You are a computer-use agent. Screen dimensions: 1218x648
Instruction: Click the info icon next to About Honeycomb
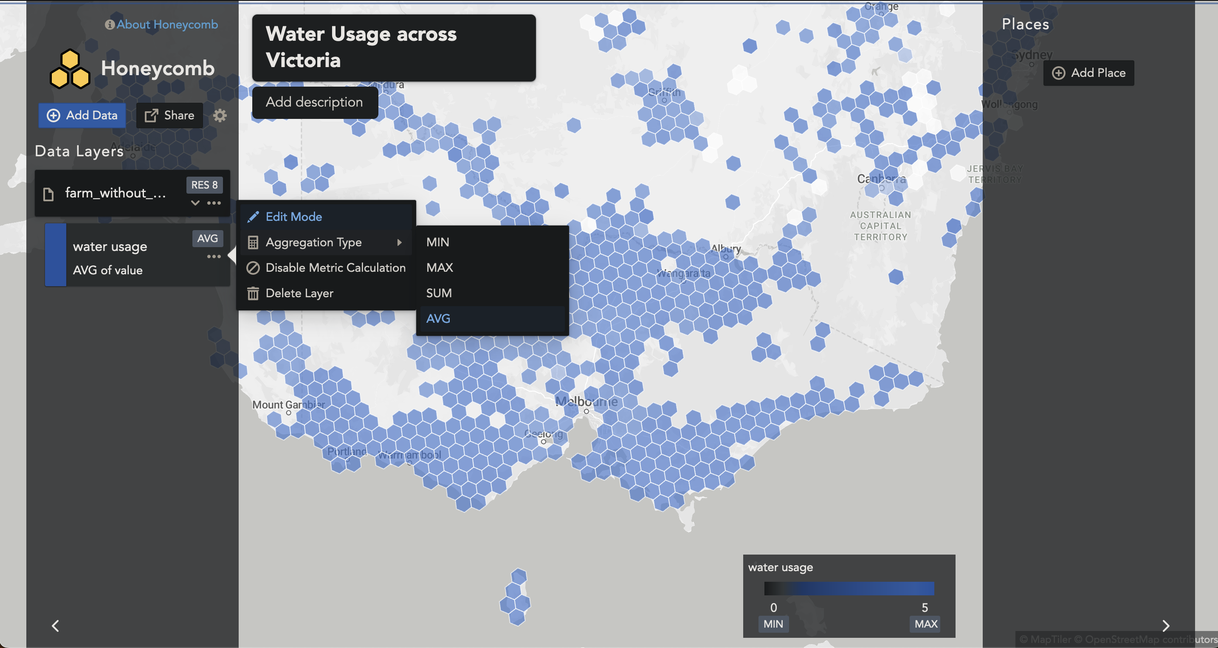click(x=110, y=24)
